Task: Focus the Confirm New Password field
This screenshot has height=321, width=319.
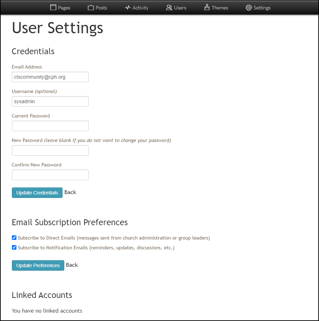Action: [x=50, y=175]
